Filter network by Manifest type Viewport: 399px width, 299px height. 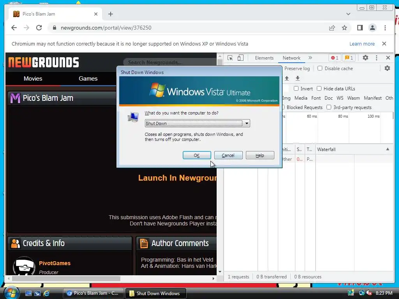373,98
